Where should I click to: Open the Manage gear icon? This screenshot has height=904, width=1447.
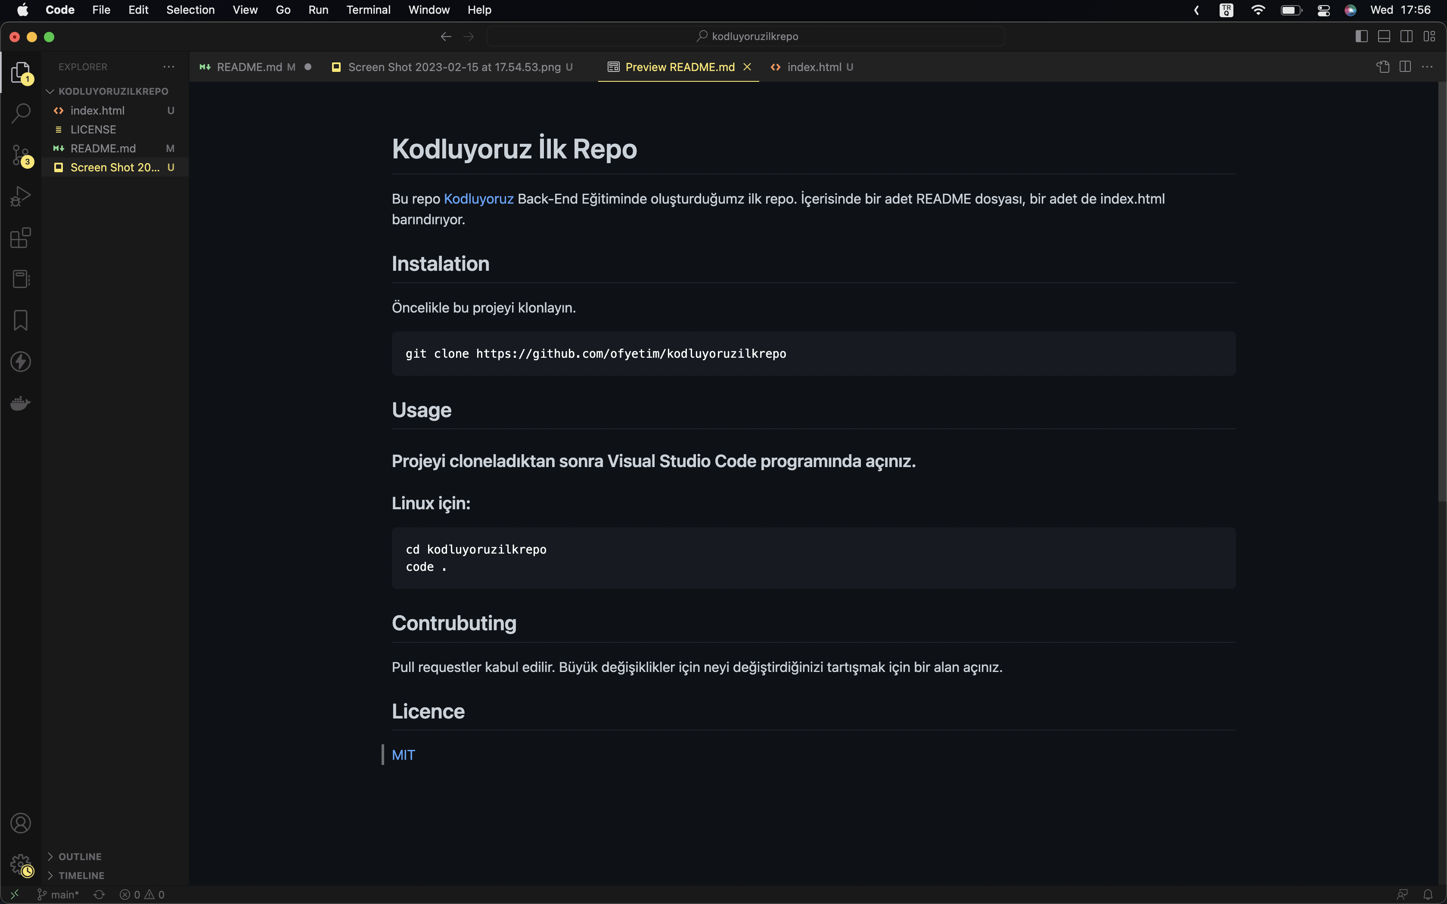(21, 864)
